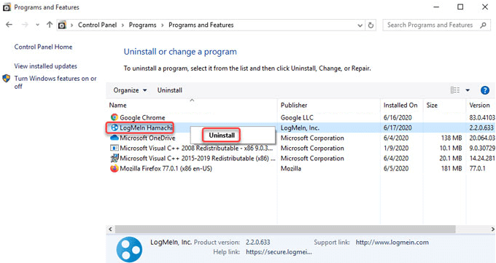Open Turn Windows features on or off
The height and width of the screenshot is (263, 496).
point(55,82)
